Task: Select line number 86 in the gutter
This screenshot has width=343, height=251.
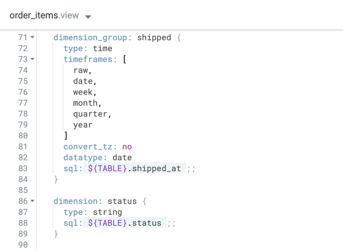Action: tap(23, 201)
